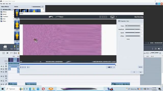This screenshot has height=91, width=163.
Task: Adjust the Speed slider
Action: 132,33
